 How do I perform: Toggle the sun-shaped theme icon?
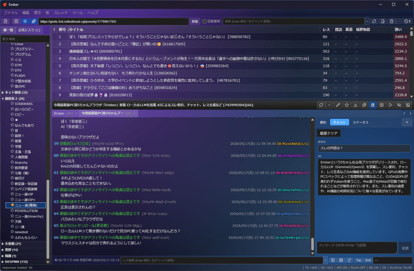(x=25, y=22)
